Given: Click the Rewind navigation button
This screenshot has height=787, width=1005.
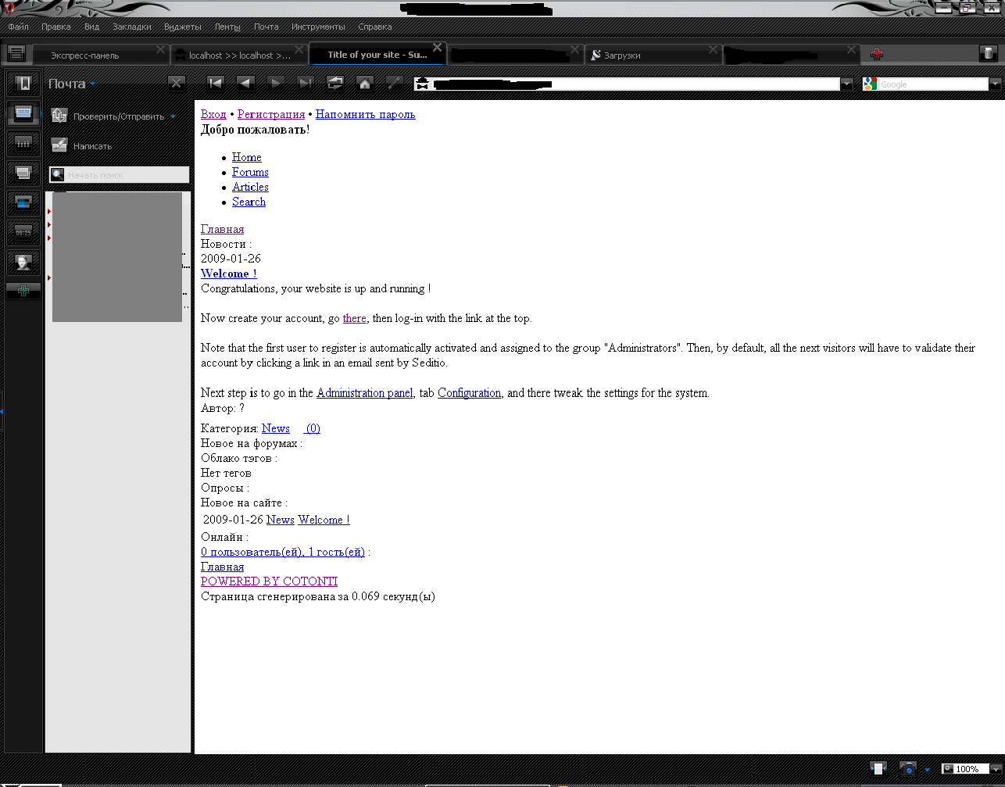Looking at the screenshot, I should click(216, 83).
